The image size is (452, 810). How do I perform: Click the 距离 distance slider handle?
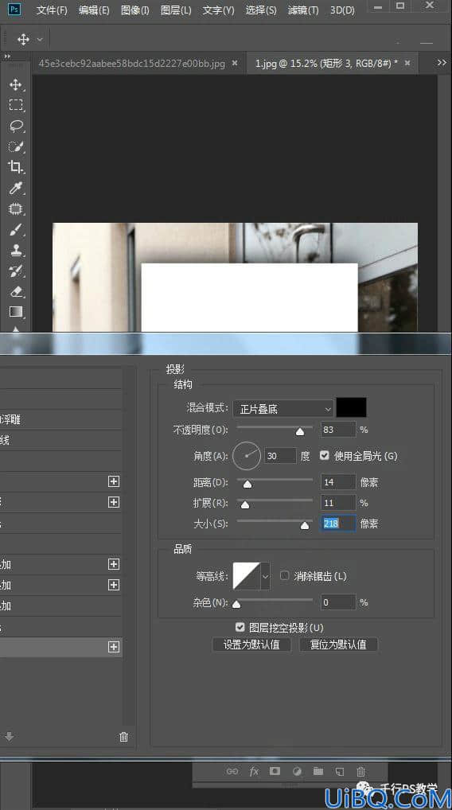tap(247, 484)
